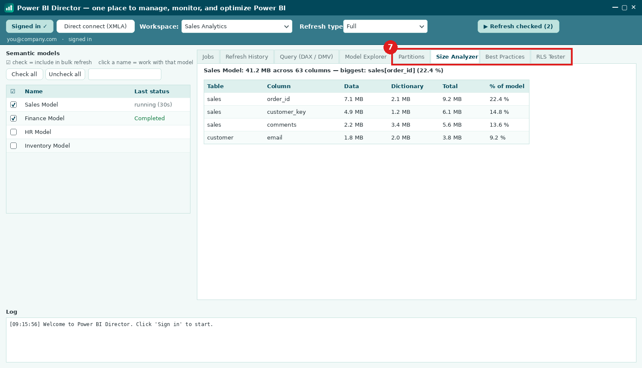This screenshot has width=642, height=368.
Task: Click the email column cell
Action: click(x=275, y=137)
